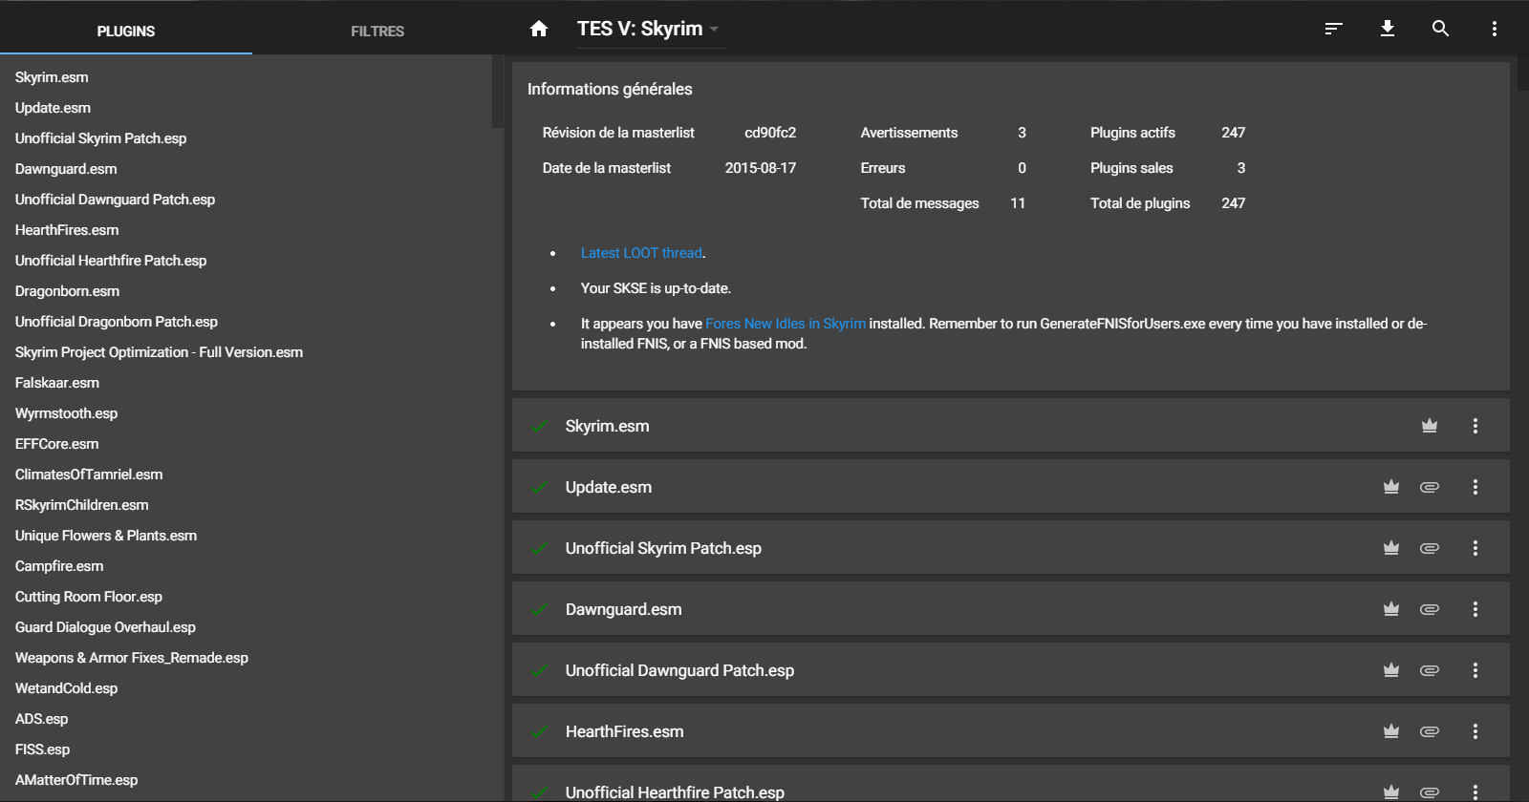Click the crown icon on HearthFires.esm card

pos(1391,731)
